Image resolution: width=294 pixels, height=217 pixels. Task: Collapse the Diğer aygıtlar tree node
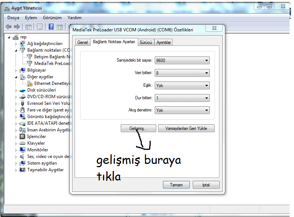[16, 77]
